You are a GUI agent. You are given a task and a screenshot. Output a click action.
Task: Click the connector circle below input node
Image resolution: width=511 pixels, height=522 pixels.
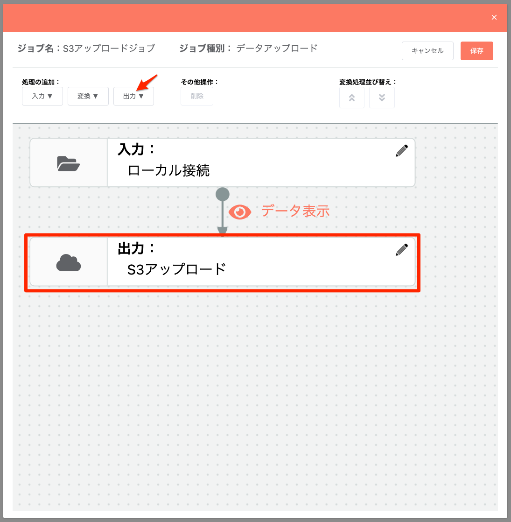[223, 194]
